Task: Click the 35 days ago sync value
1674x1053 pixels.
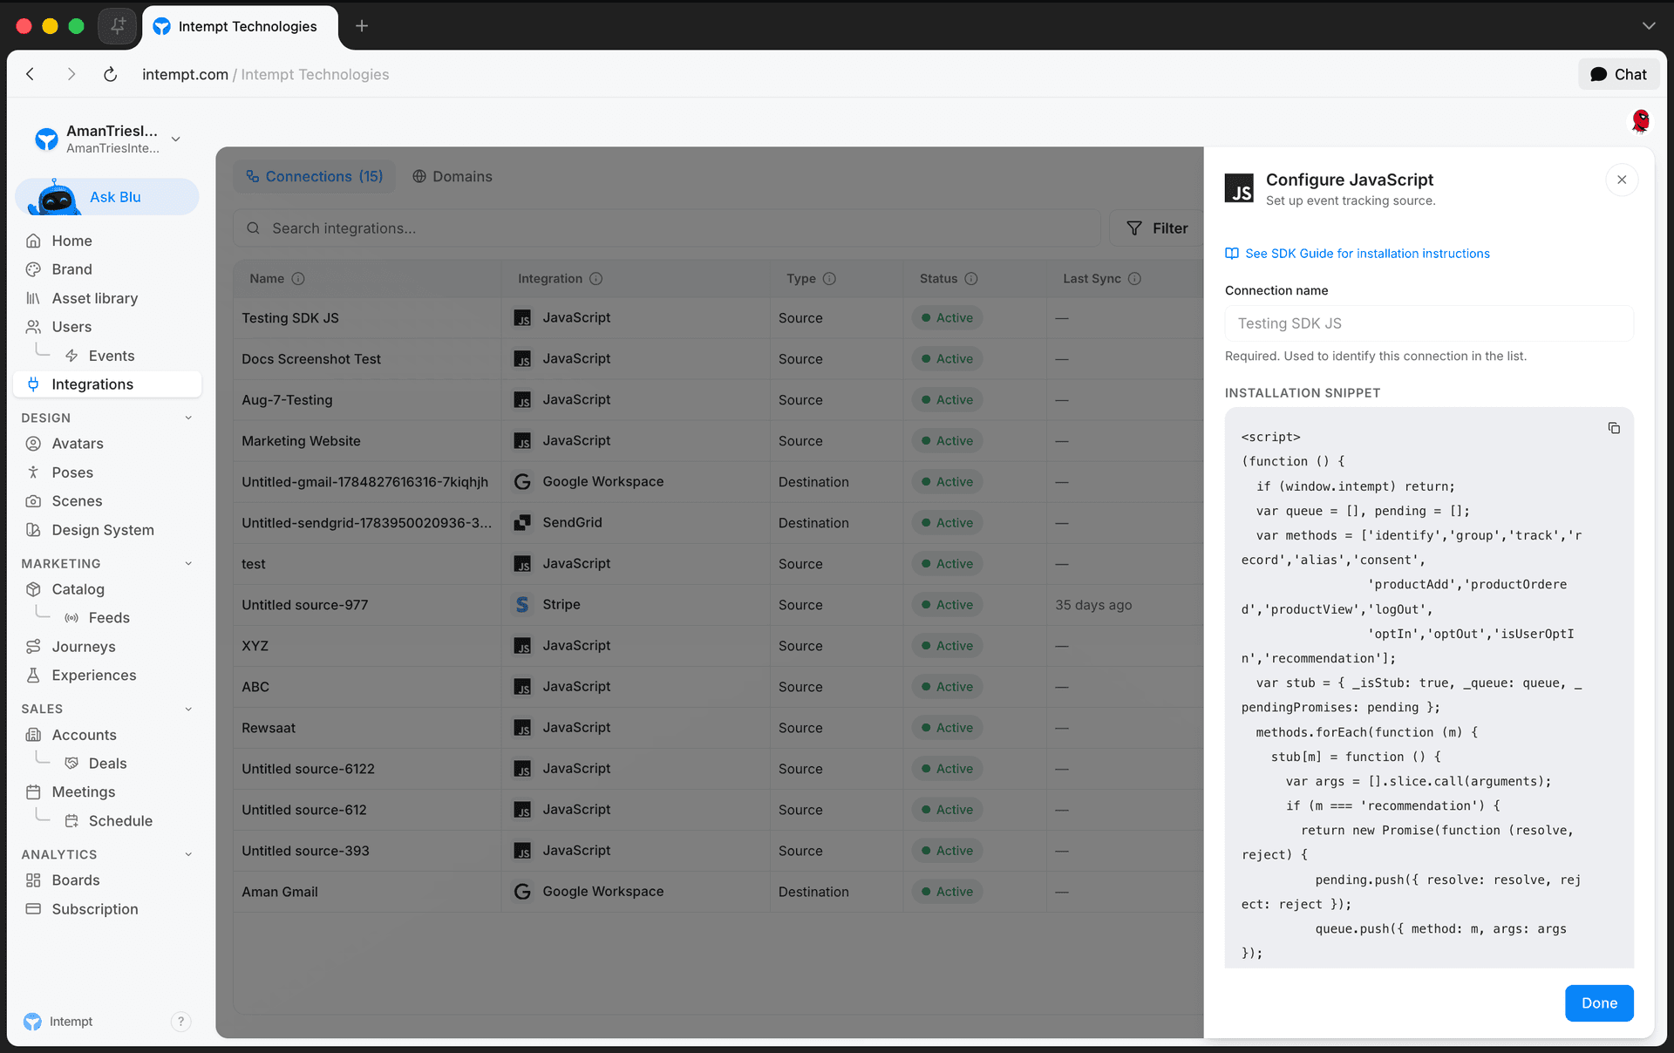Action: (x=1093, y=605)
